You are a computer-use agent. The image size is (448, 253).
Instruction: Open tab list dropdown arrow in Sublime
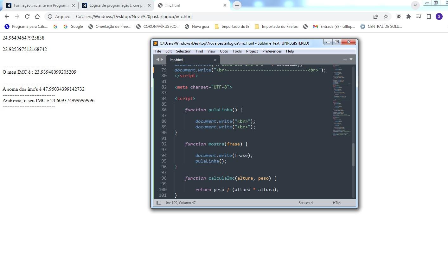[x=351, y=59]
